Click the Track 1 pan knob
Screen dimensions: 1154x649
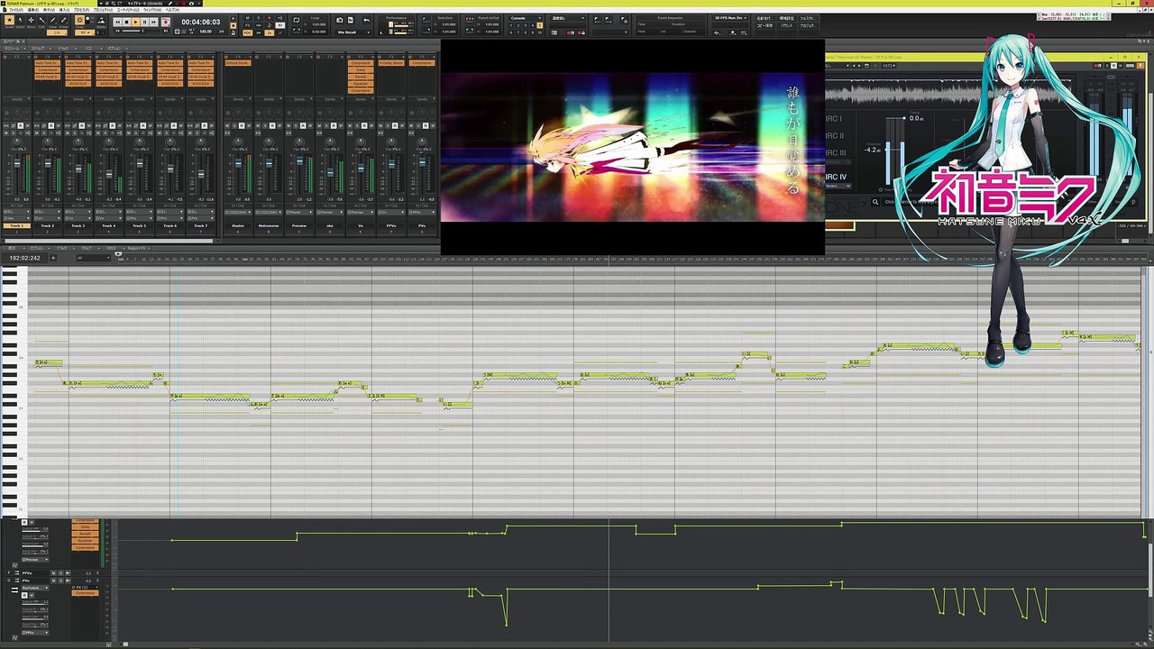coord(16,141)
